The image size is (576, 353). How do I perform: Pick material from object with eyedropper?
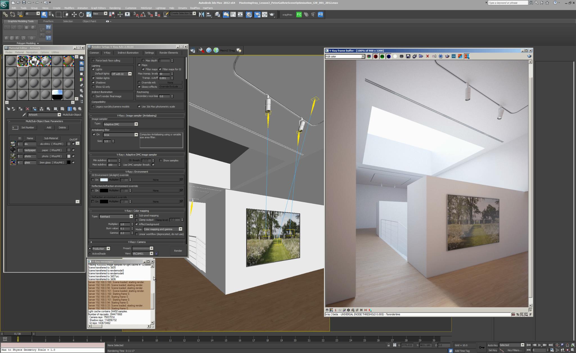click(x=24, y=115)
